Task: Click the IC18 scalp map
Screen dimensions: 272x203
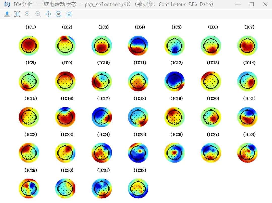Action: click(138, 117)
